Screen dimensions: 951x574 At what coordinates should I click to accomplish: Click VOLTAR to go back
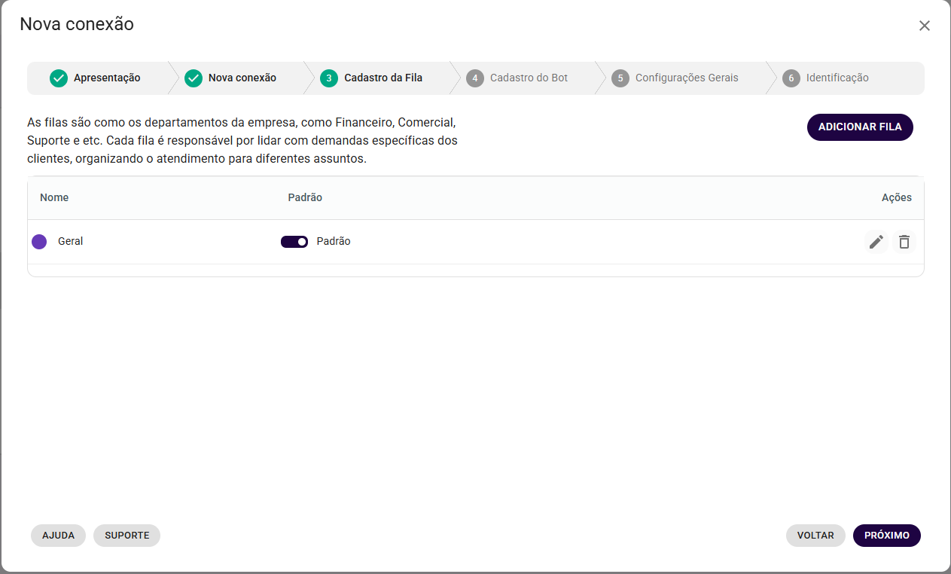[815, 536]
